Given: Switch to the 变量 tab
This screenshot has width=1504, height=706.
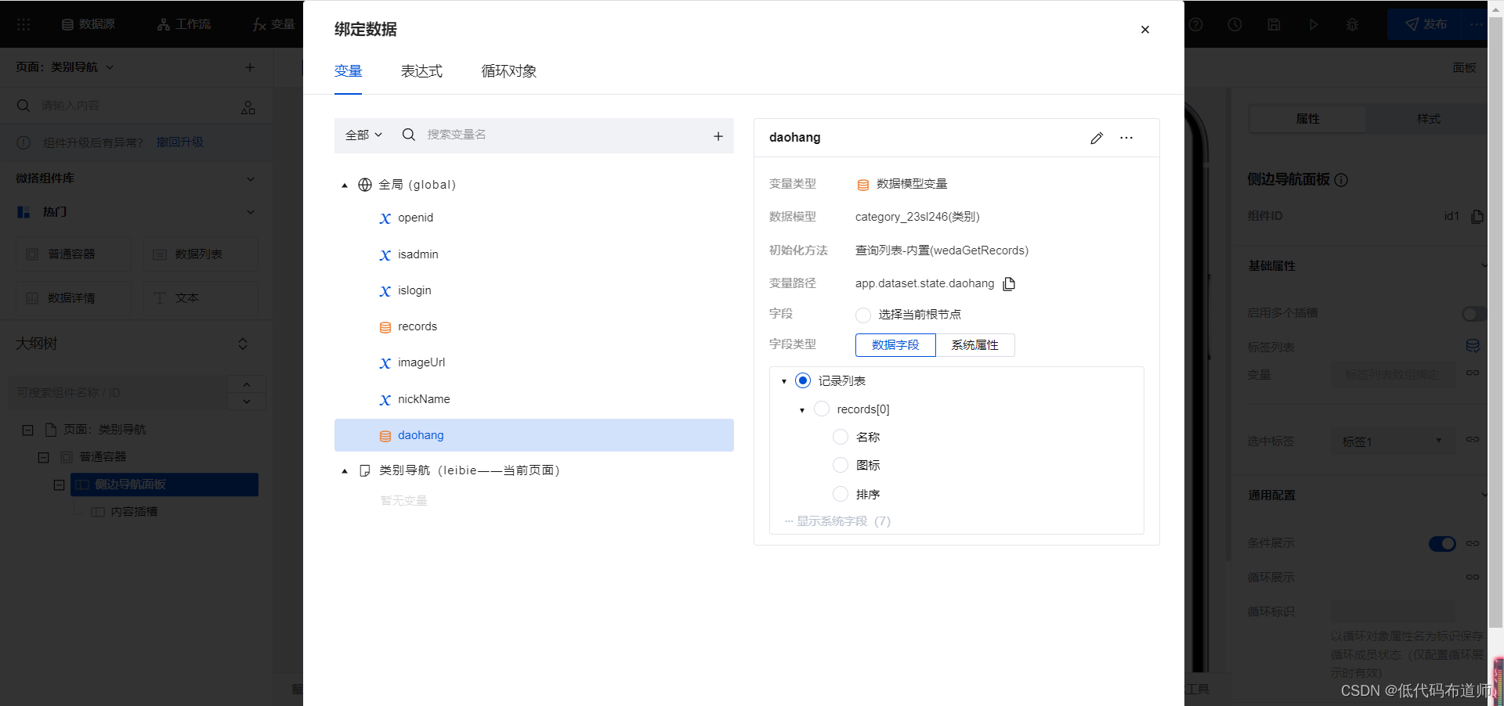Looking at the screenshot, I should 348,71.
